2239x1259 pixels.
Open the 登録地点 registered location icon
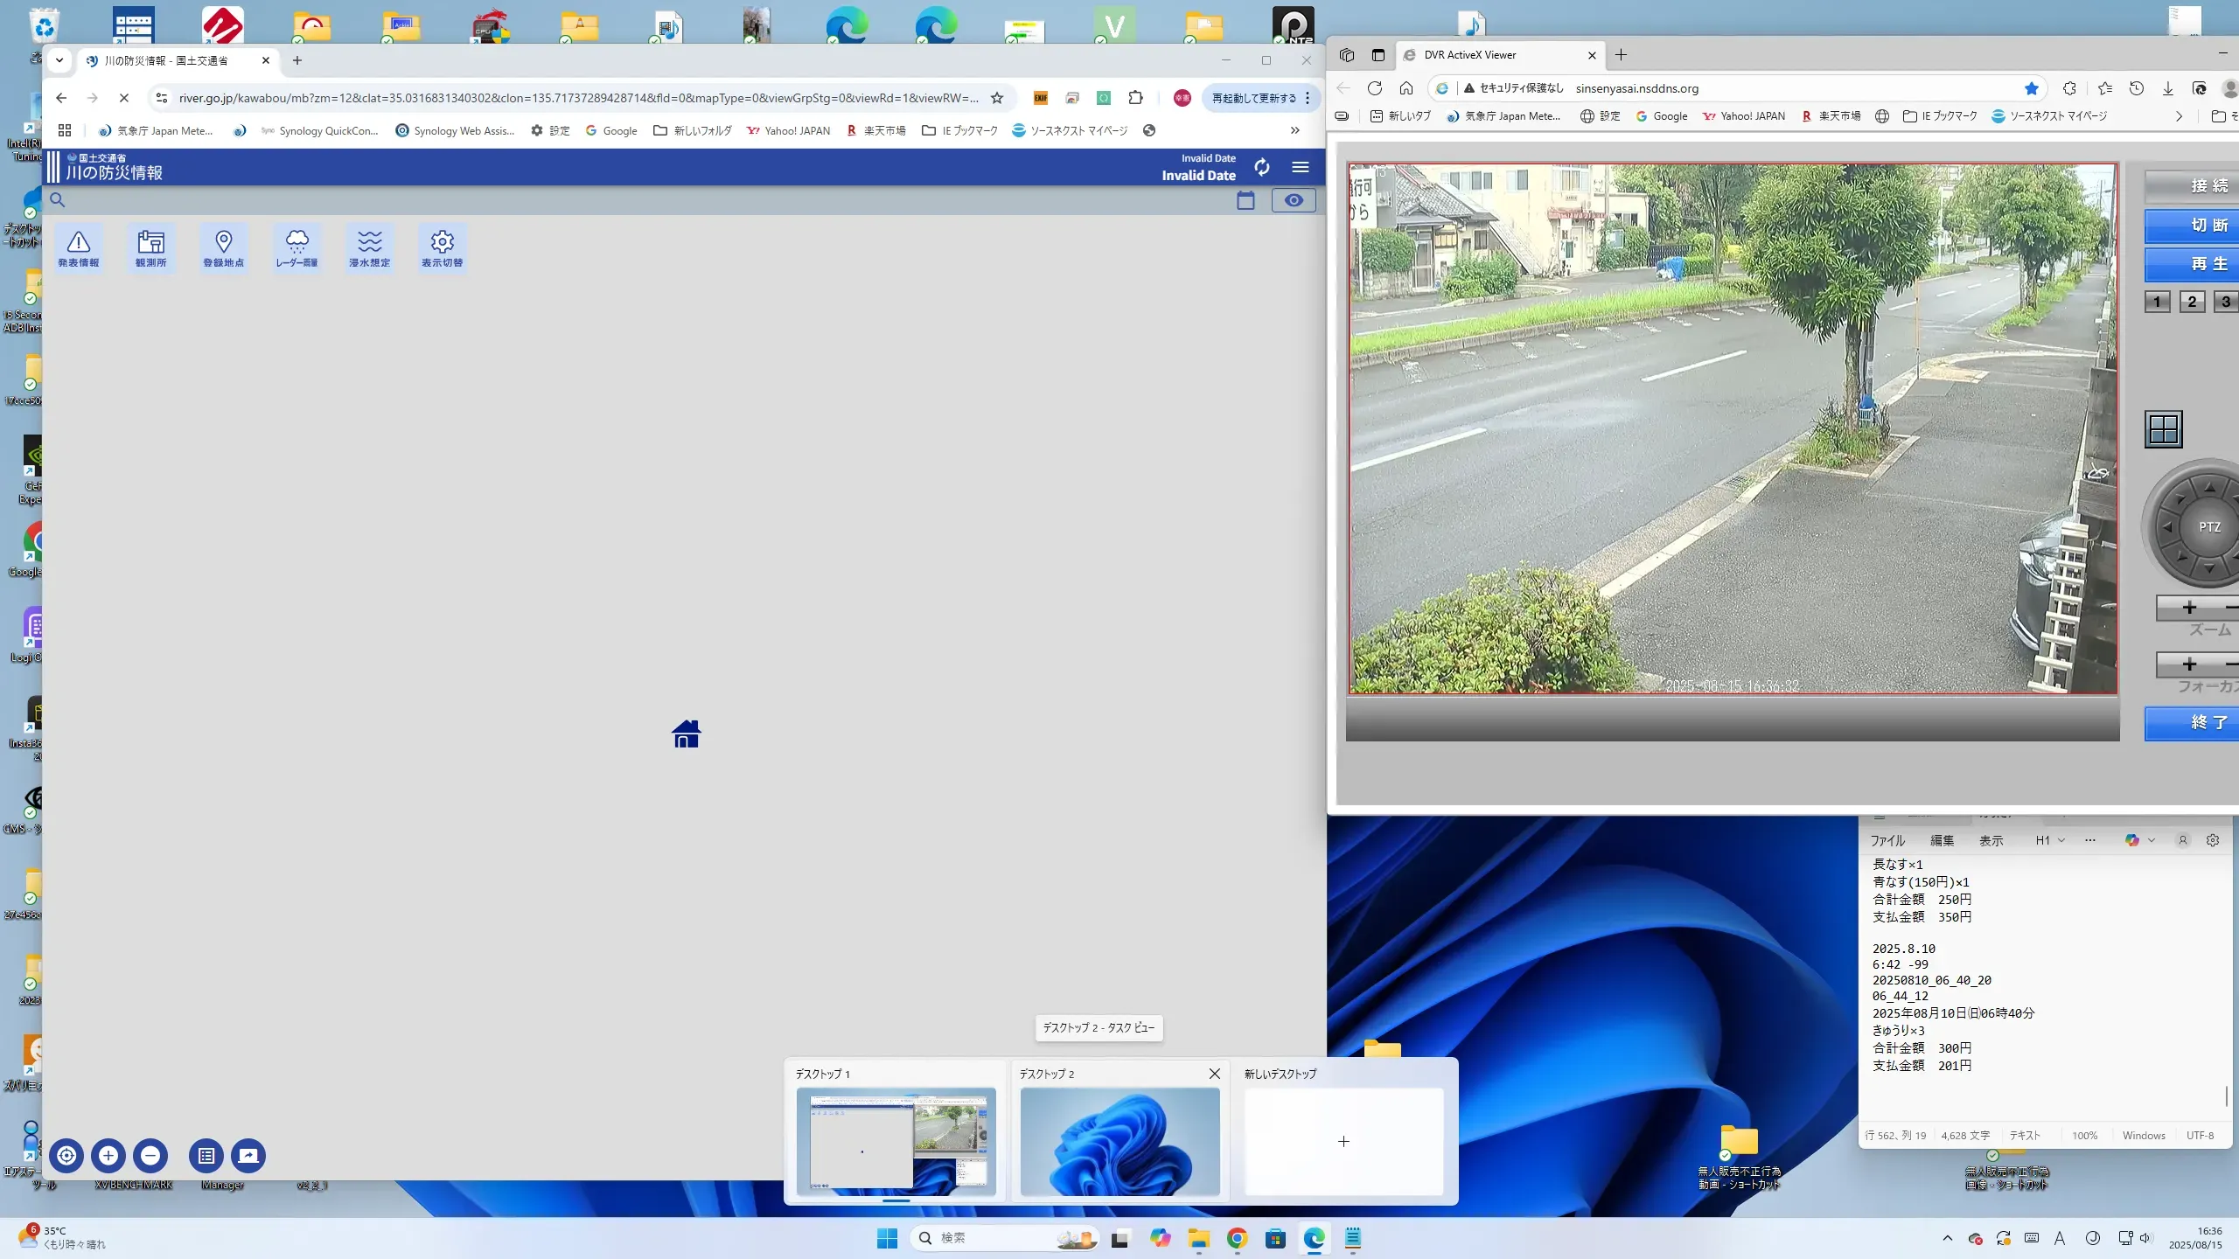click(223, 247)
